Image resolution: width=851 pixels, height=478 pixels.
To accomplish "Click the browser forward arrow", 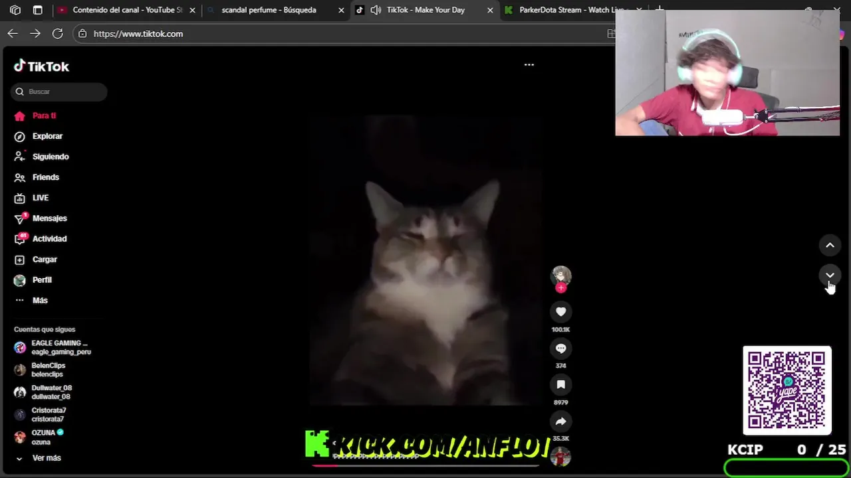I will coord(35,34).
